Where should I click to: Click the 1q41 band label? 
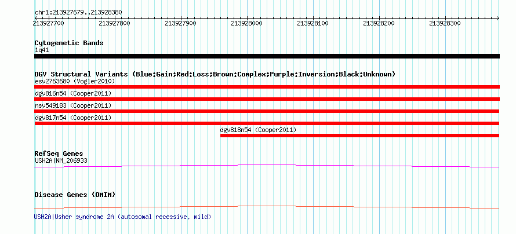tap(42, 50)
